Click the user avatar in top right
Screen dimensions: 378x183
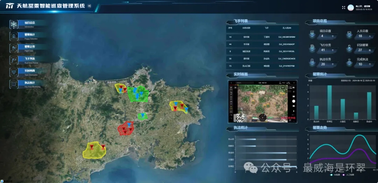[x=350, y=8]
